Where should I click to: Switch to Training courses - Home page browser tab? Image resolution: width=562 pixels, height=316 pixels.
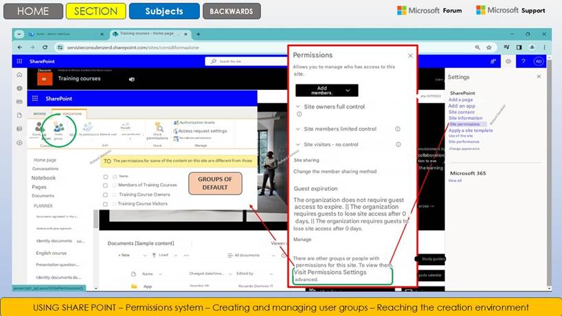coord(150,34)
